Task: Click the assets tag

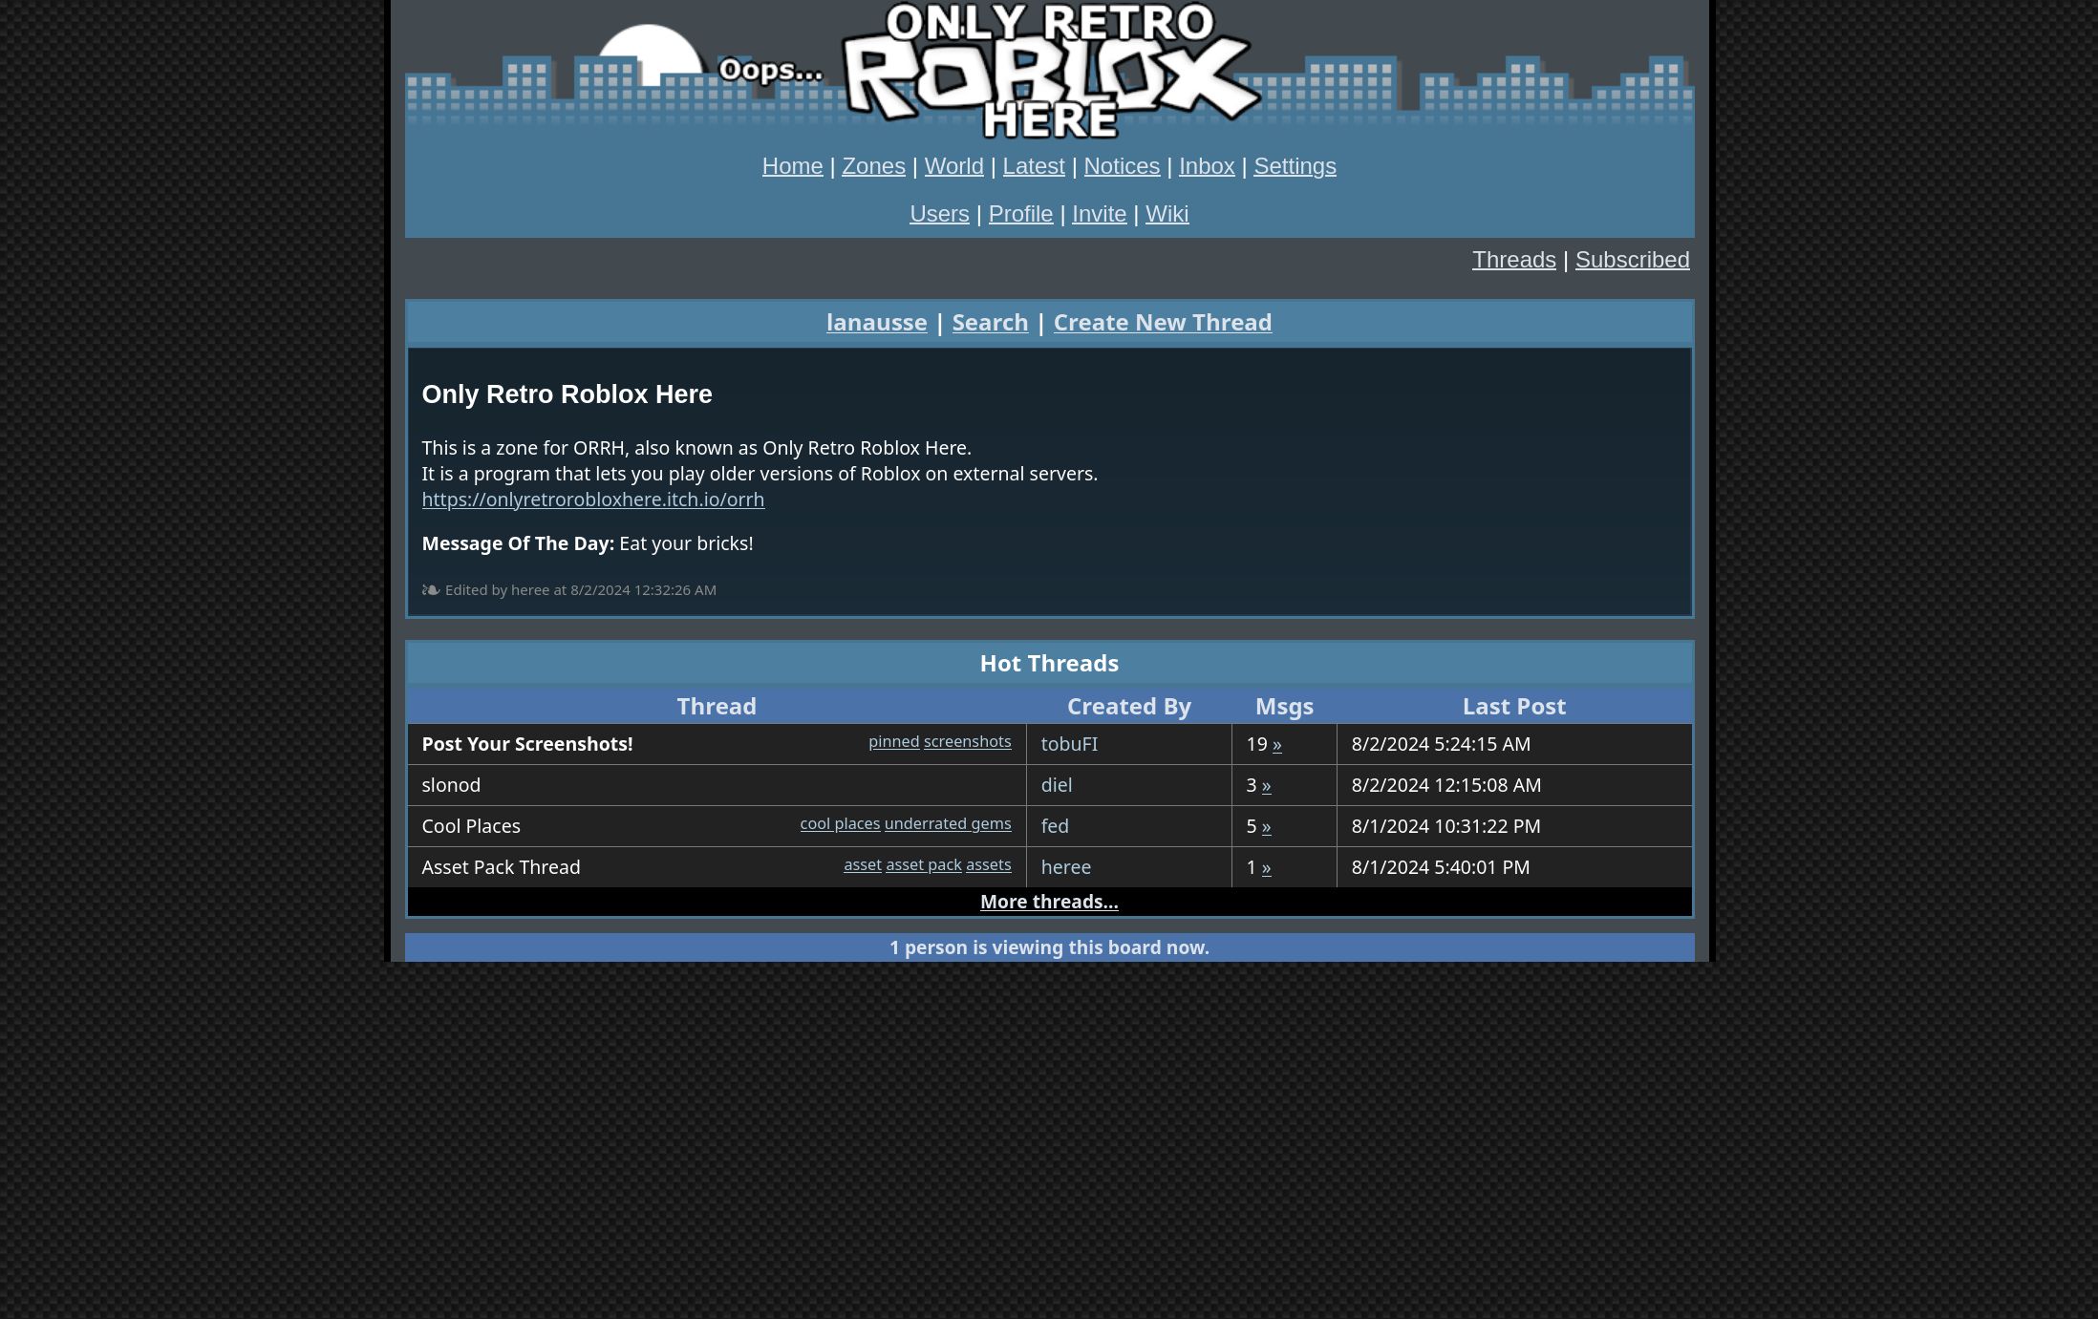Action: click(988, 865)
